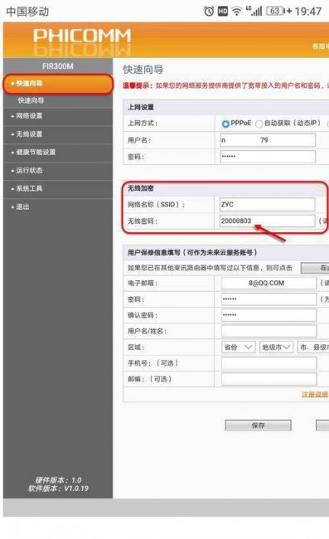
Task: Click the 保存 save button
Action: pos(258,425)
